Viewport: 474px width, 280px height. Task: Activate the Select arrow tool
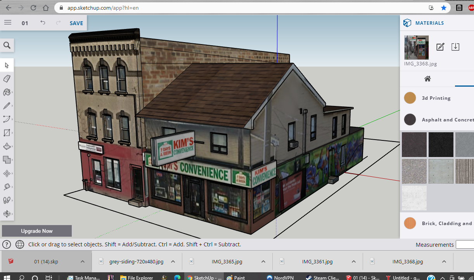click(7, 65)
